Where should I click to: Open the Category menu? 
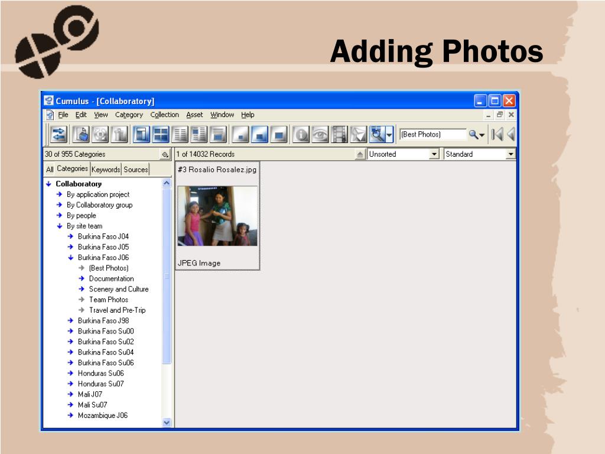pyautogui.click(x=129, y=115)
